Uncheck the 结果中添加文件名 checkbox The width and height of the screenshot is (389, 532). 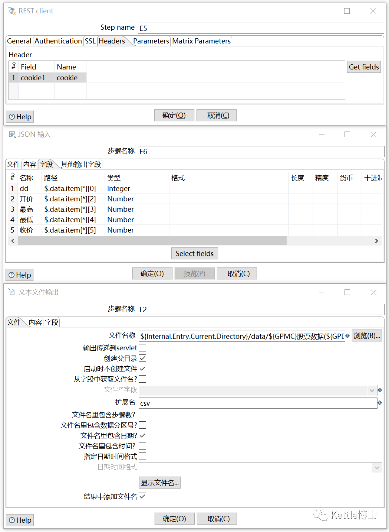point(142,496)
